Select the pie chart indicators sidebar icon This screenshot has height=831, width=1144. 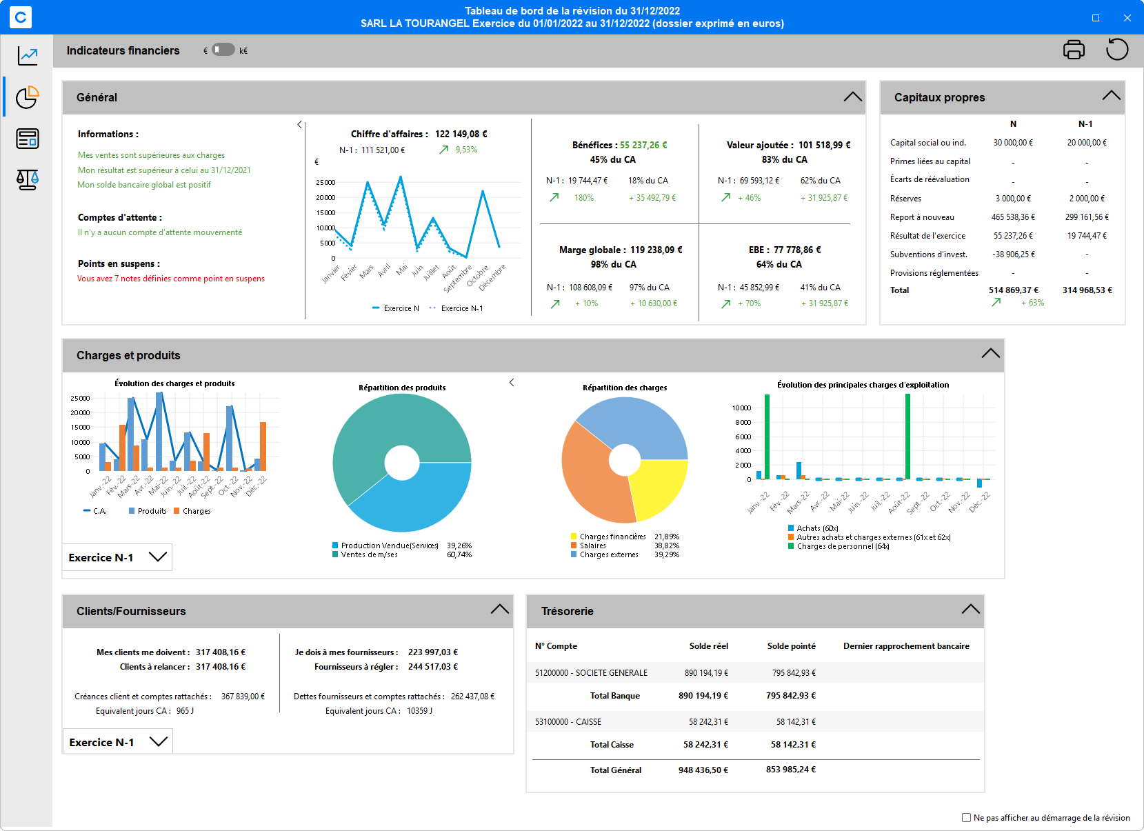pos(28,97)
